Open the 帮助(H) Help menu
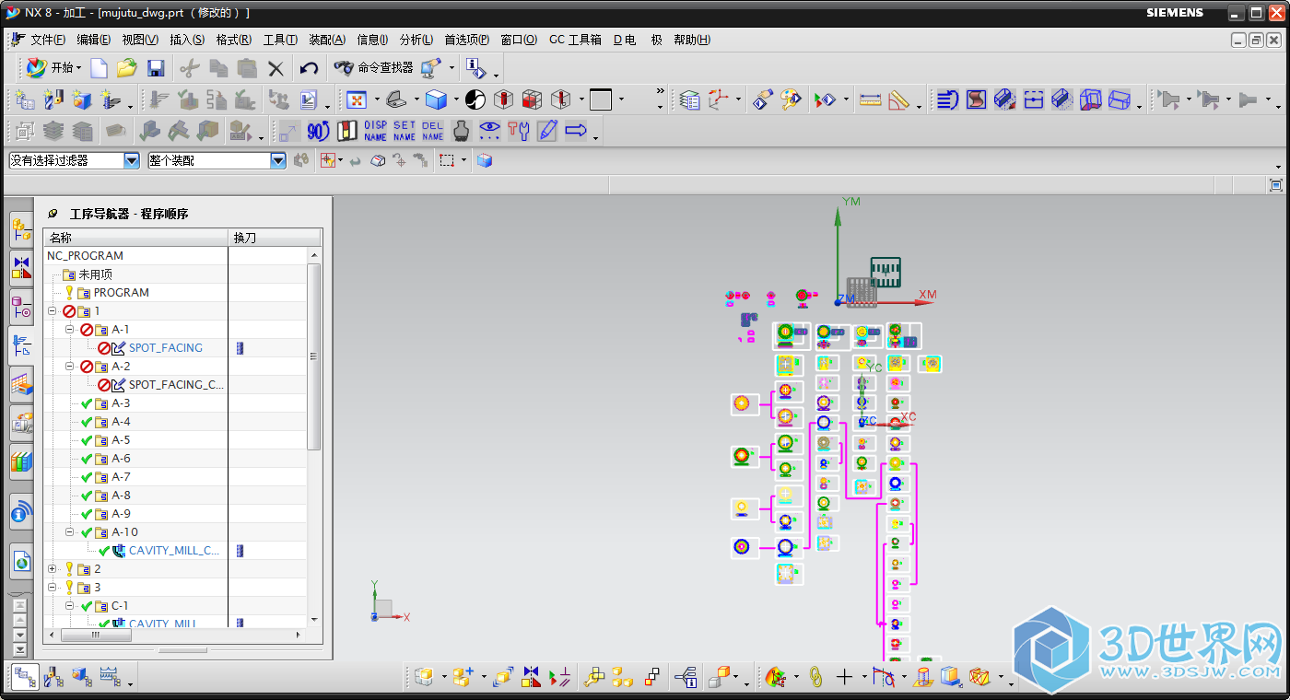1290x700 pixels. pyautogui.click(x=692, y=40)
